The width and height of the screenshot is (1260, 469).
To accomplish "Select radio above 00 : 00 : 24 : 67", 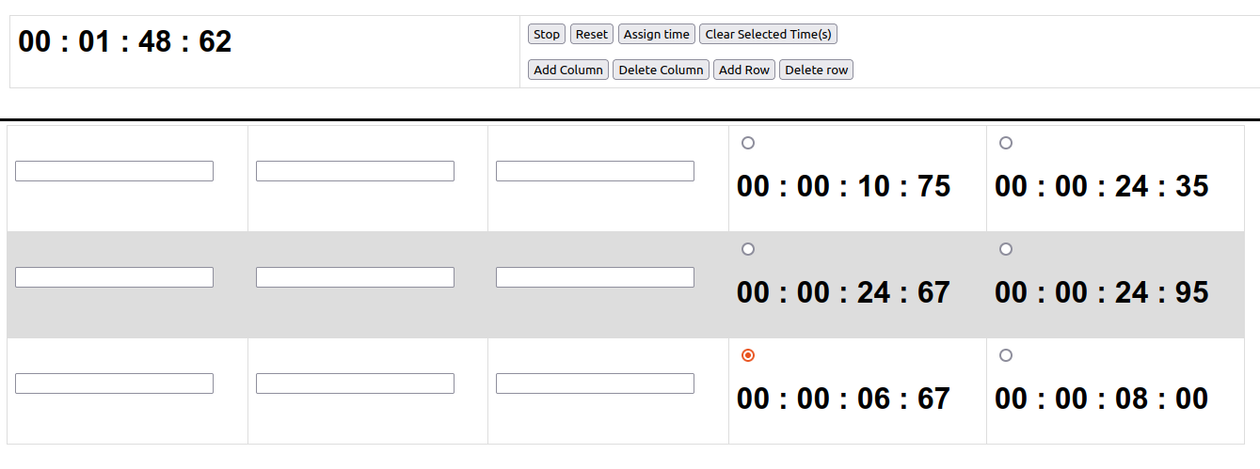I will click(x=748, y=249).
